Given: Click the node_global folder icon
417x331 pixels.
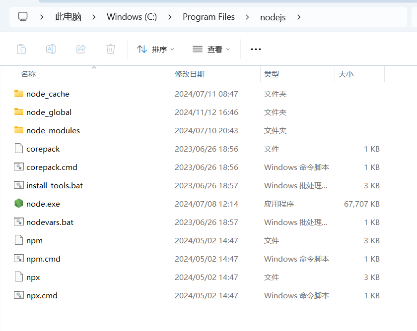Looking at the screenshot, I should [x=19, y=112].
